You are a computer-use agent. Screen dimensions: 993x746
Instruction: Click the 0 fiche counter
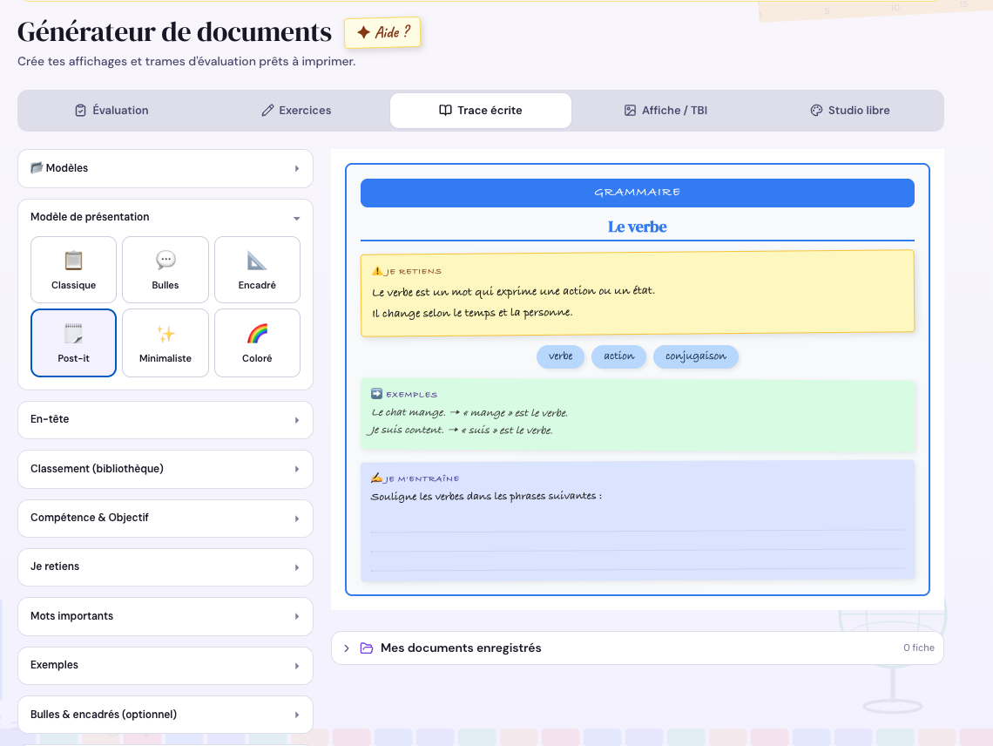click(x=918, y=648)
